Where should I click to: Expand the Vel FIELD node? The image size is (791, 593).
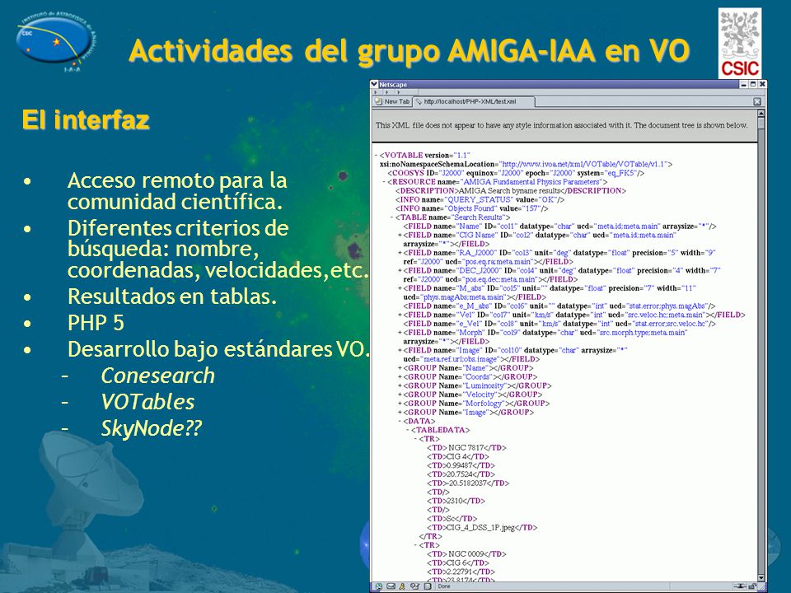pos(400,315)
